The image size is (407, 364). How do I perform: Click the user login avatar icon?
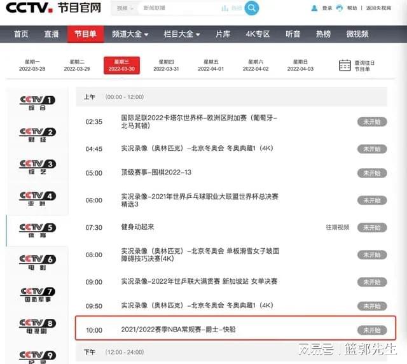(314, 8)
